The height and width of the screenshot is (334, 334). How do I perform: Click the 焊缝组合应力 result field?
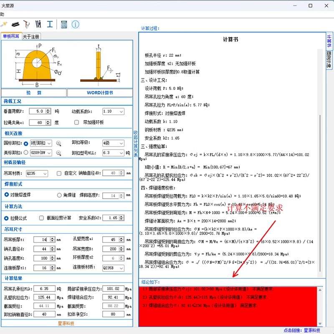point(113,297)
